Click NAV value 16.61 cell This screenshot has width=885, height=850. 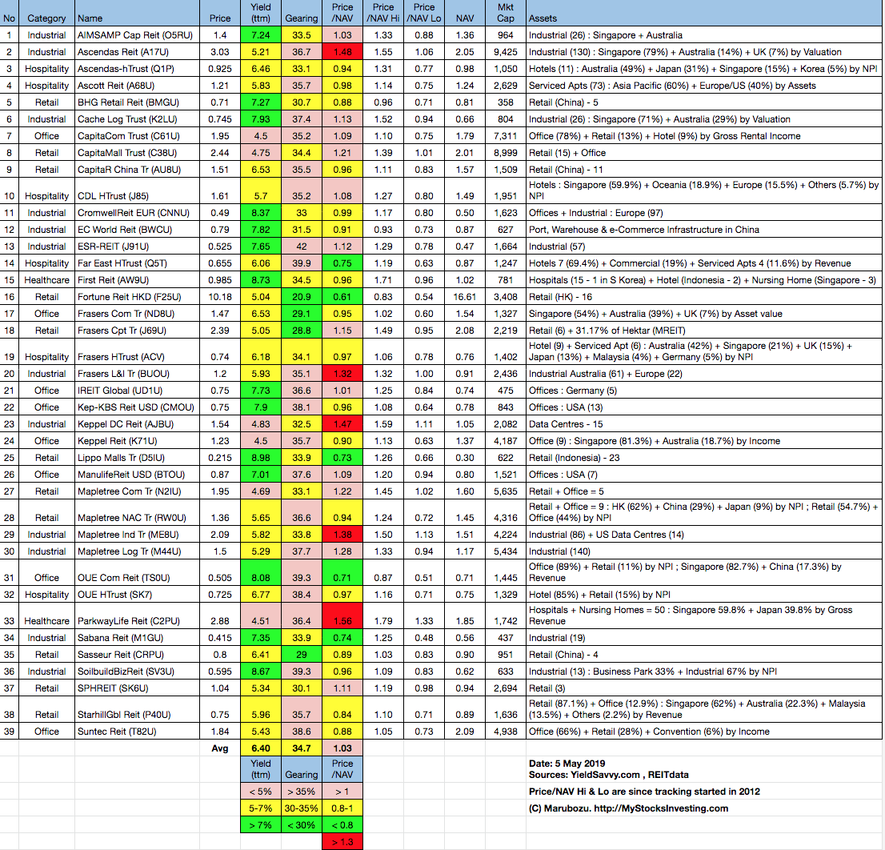(x=465, y=297)
